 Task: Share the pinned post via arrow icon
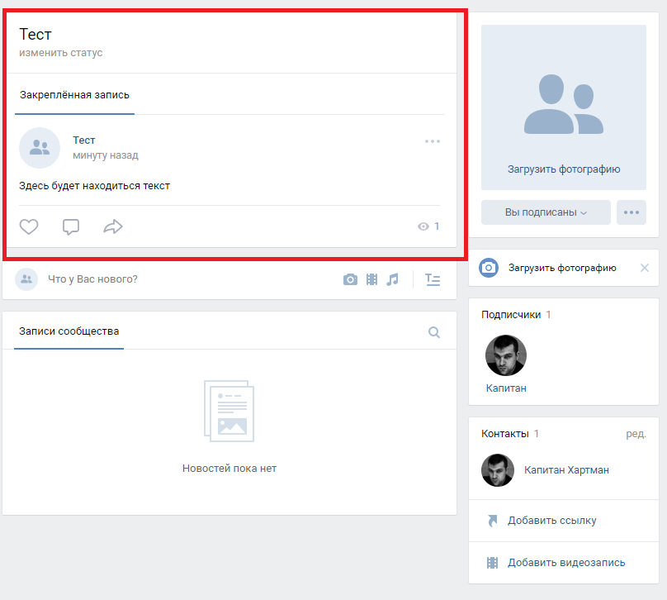point(113,226)
